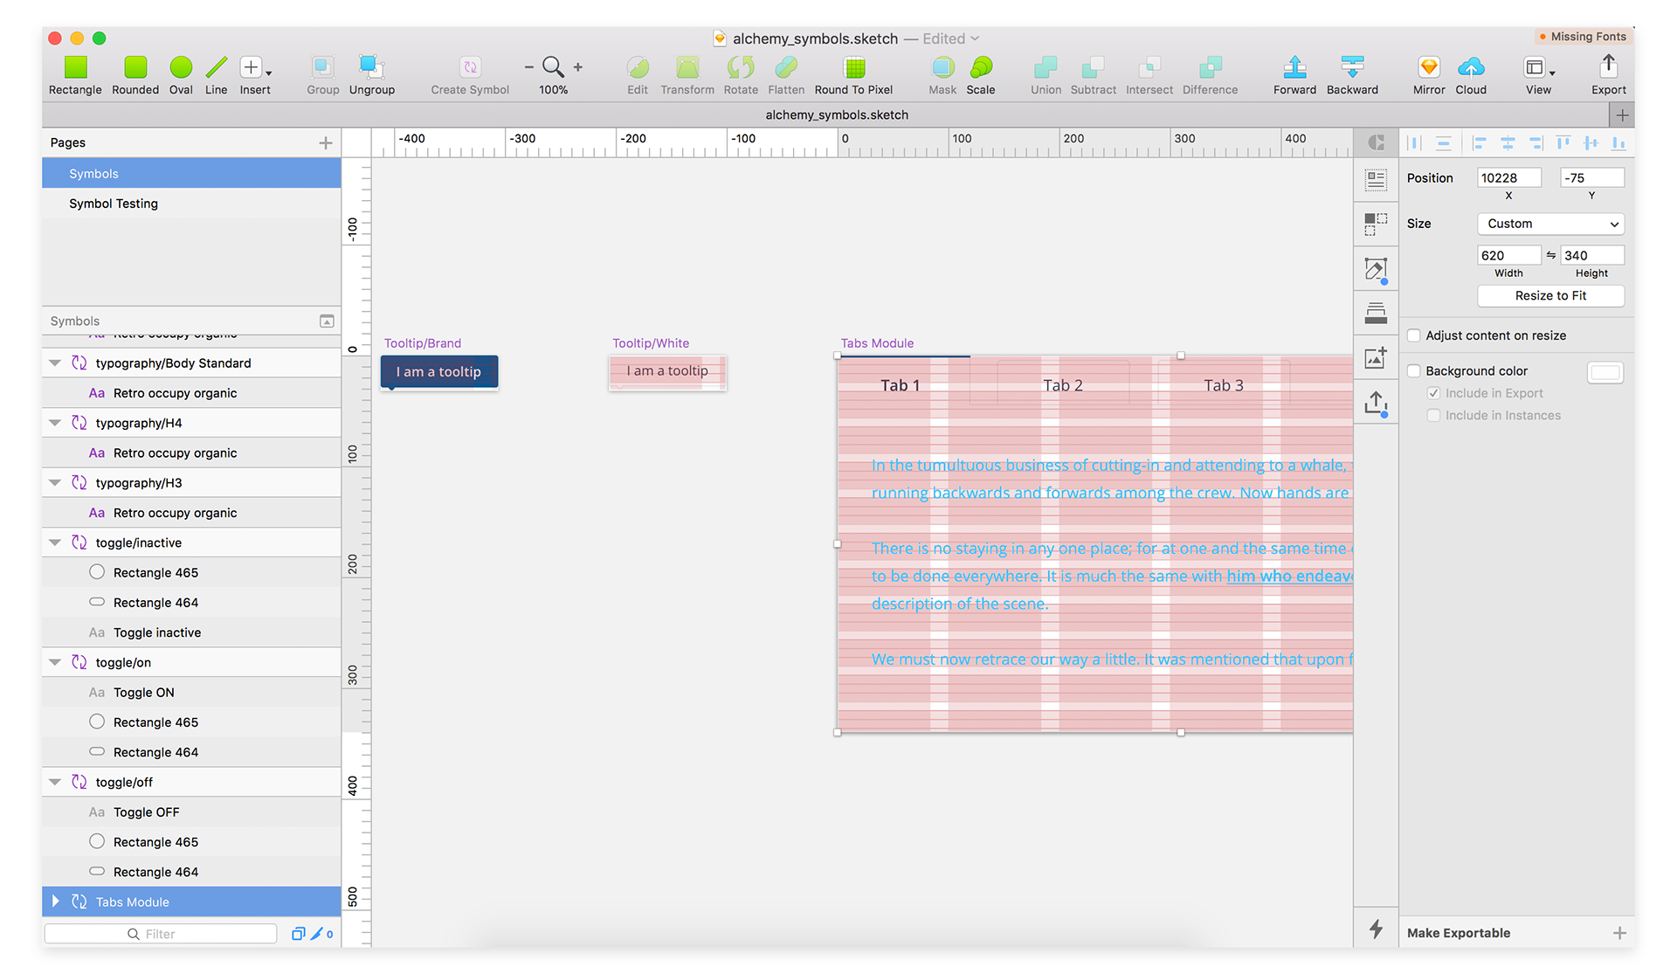Collapse the toggle/inactive symbol
1677x974 pixels.
point(55,542)
